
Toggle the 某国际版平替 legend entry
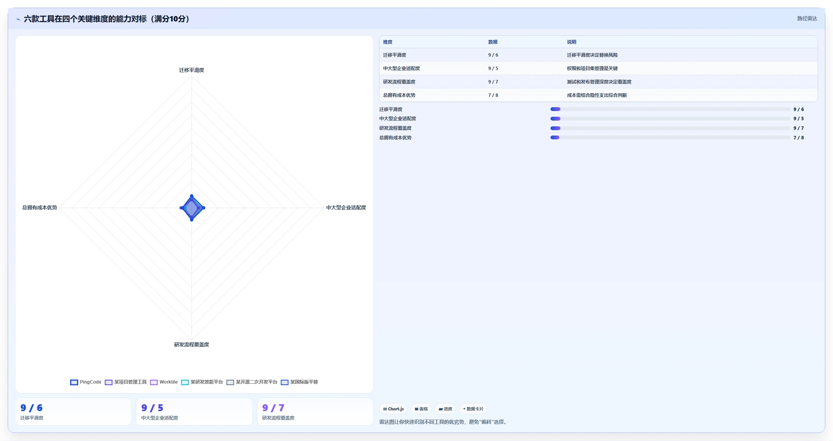point(299,382)
